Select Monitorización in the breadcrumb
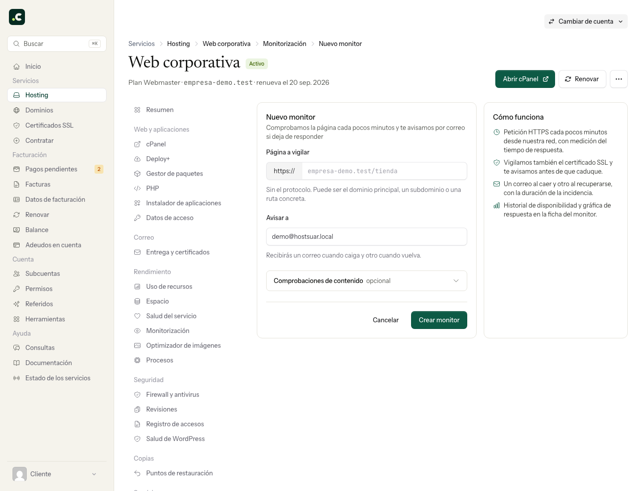The image size is (642, 491). tap(284, 44)
